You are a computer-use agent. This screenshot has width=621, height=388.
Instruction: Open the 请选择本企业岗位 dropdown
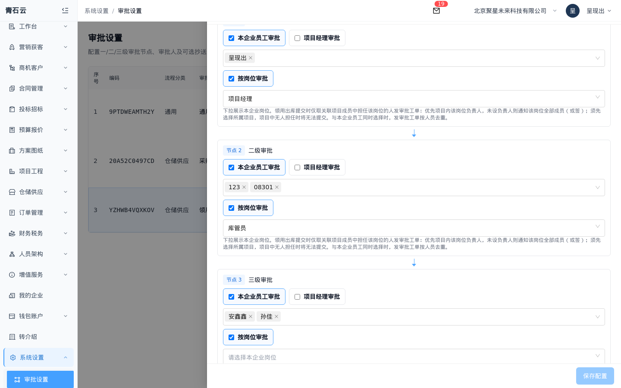click(414, 357)
